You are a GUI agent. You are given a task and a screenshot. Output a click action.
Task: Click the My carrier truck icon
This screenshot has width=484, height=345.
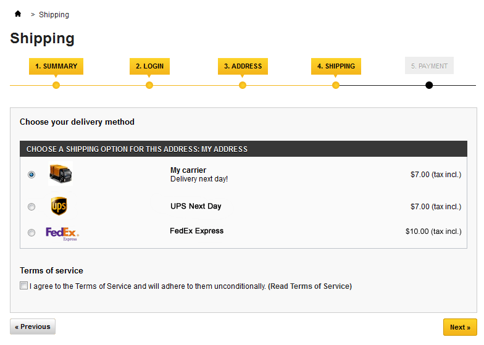[x=60, y=174]
